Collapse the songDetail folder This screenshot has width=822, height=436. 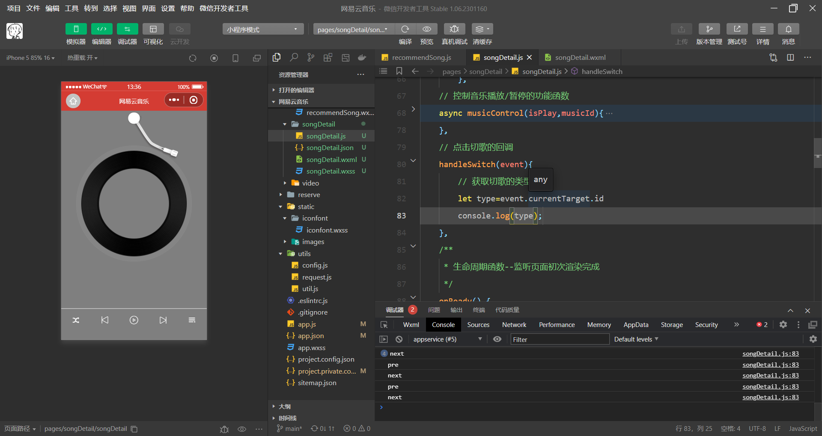click(285, 124)
